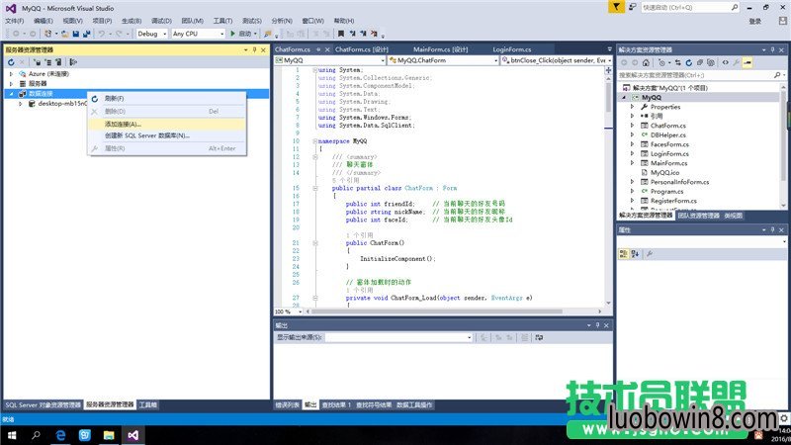The height and width of the screenshot is (445, 791).
Task: Click the Save All icon in toolbar
Action: pos(86,34)
